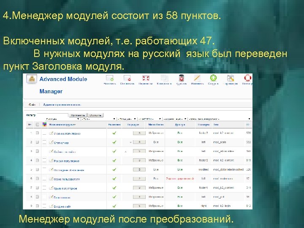Sort by Включен column header

point(114,125)
